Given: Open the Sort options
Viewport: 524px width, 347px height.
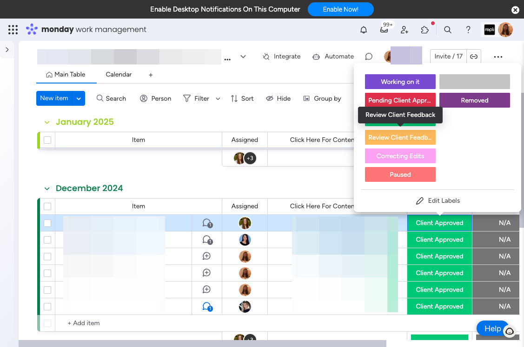Looking at the screenshot, I should (242, 98).
